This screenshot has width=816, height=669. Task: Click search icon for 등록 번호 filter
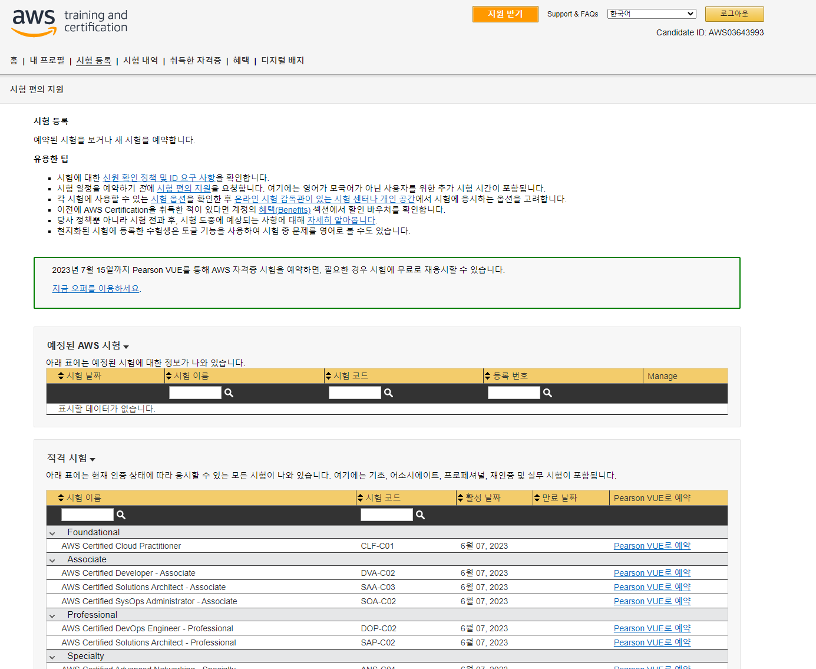[x=548, y=393]
